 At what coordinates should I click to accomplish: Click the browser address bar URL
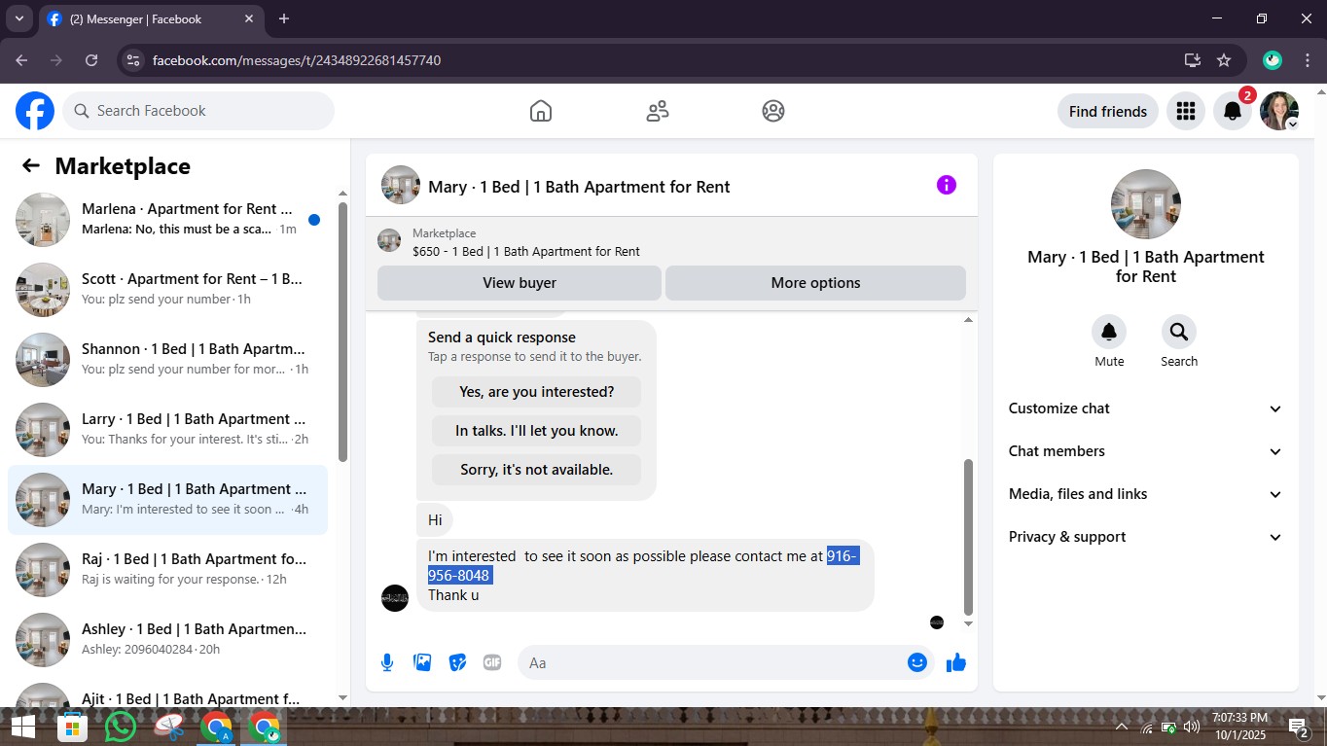point(297,60)
